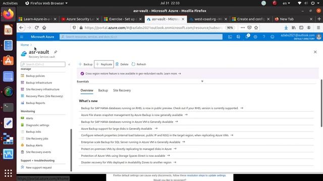Open the account avatar menu
The width and height of the screenshot is (323, 181).
318,37
